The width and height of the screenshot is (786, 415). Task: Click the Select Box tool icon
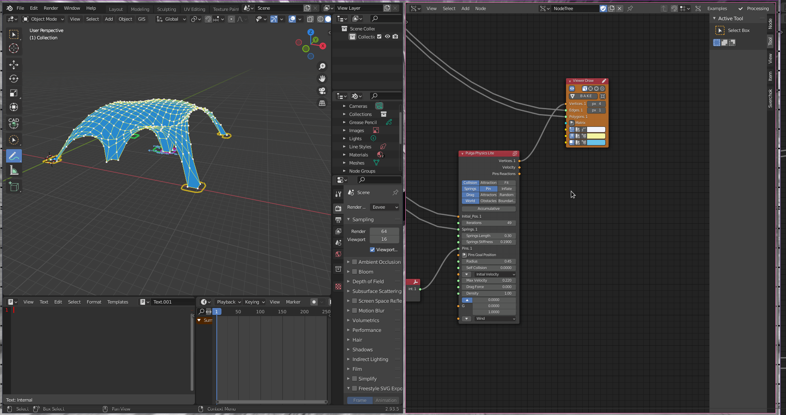[x=720, y=30]
